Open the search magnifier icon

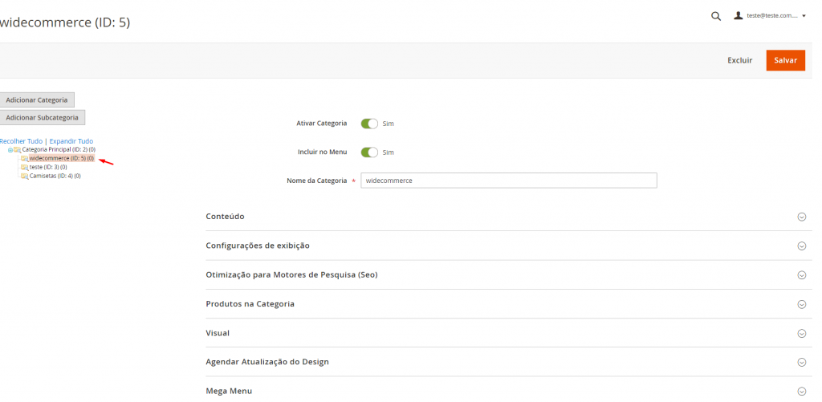click(x=715, y=16)
